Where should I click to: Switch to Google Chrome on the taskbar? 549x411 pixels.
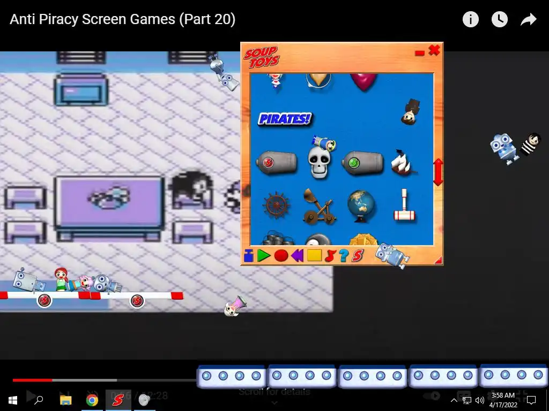pos(92,400)
